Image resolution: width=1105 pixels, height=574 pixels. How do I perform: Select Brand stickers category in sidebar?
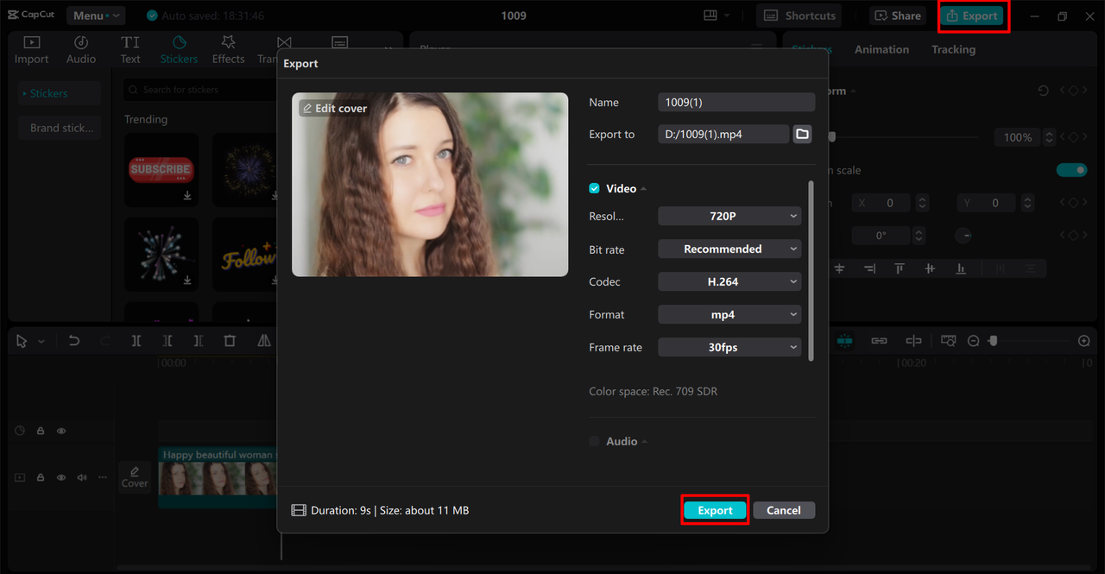tap(60, 128)
